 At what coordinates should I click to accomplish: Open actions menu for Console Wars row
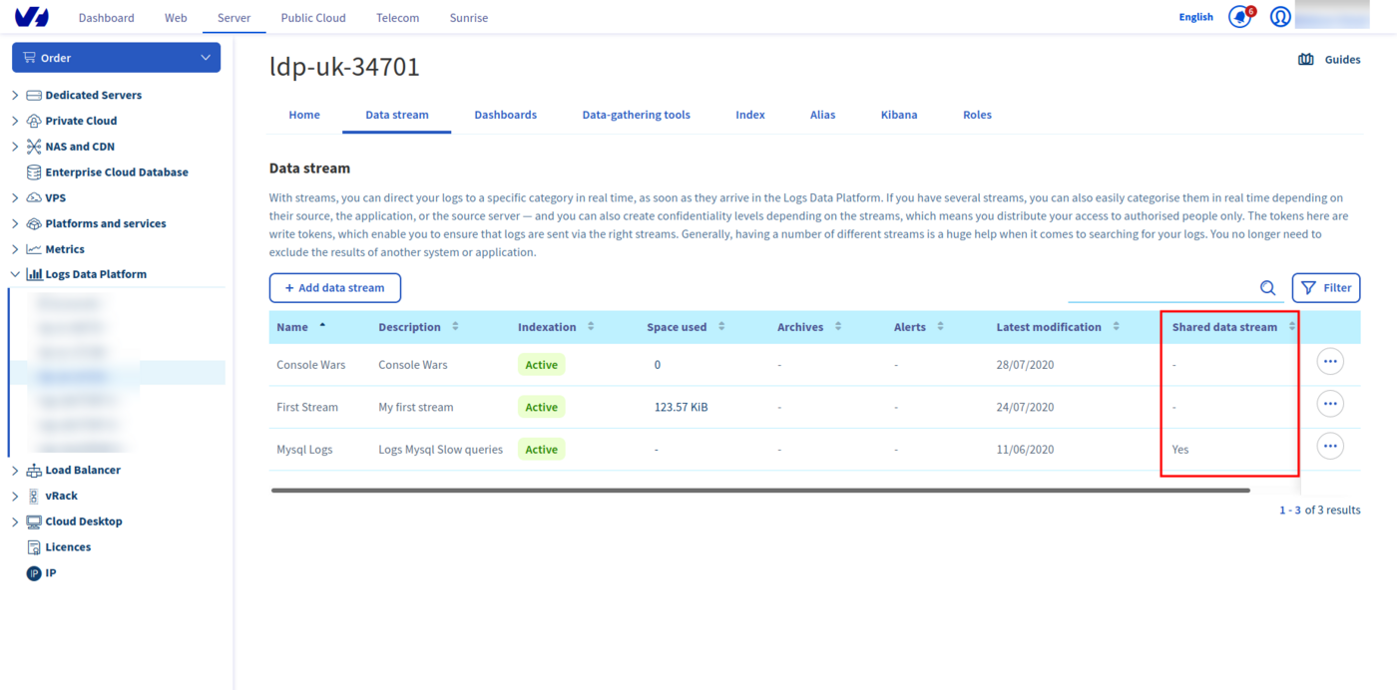[1329, 361]
